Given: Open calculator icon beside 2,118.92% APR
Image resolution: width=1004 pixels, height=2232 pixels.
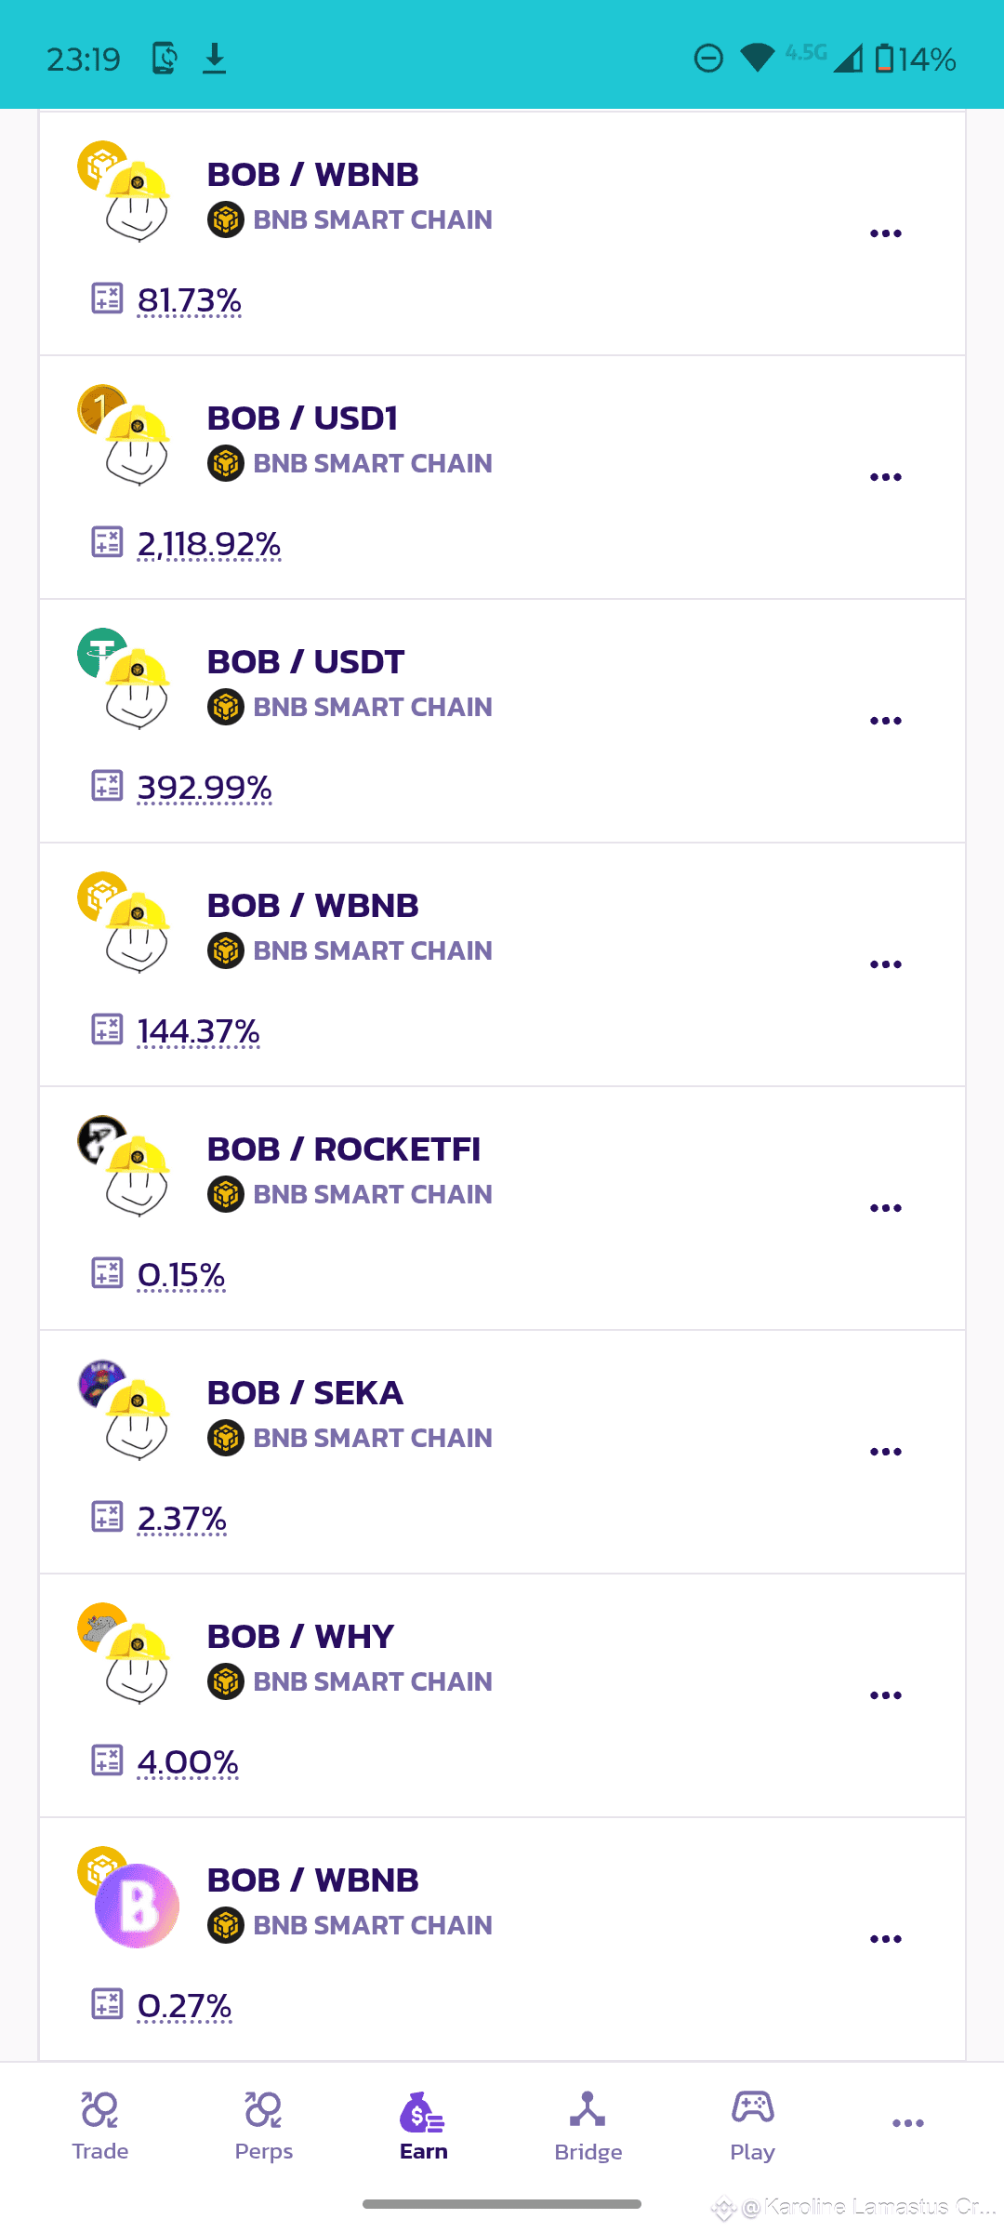Looking at the screenshot, I should click(107, 541).
